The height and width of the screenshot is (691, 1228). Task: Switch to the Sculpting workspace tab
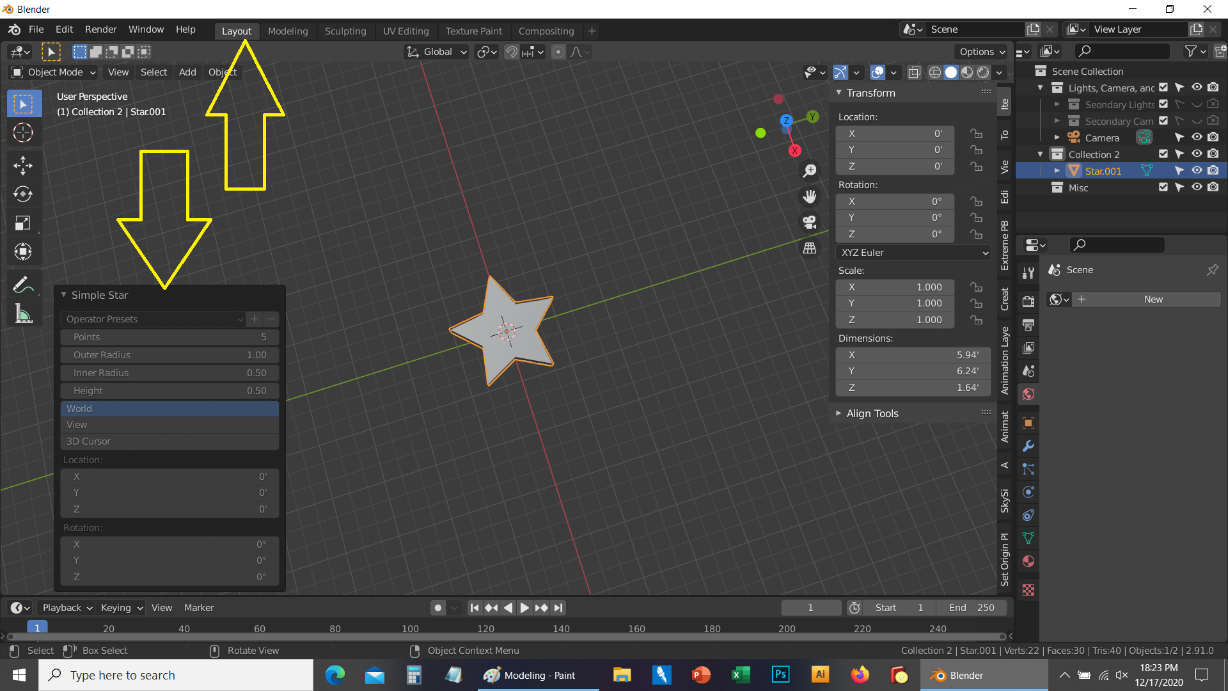pyautogui.click(x=345, y=31)
